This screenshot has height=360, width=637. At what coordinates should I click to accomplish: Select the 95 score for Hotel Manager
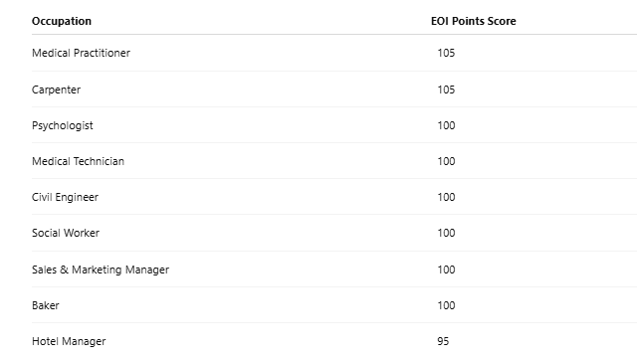click(x=443, y=341)
